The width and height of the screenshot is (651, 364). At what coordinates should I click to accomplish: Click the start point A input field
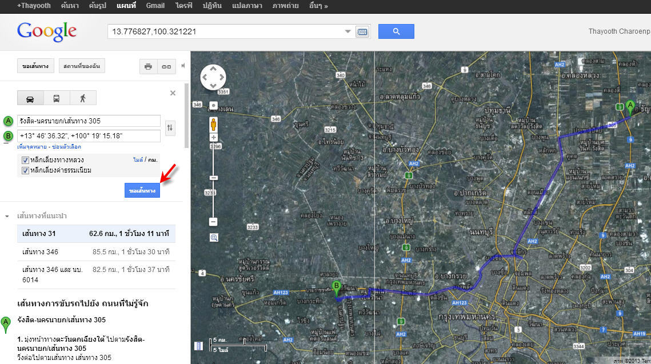[89, 121]
